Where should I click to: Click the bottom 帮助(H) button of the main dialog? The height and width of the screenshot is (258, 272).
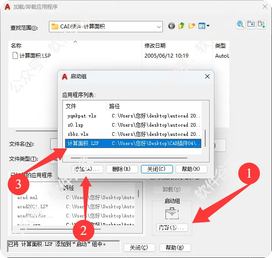175,248
